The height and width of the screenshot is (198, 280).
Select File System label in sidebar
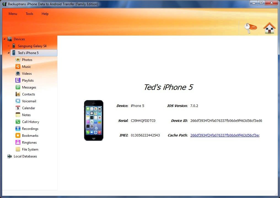click(30, 149)
